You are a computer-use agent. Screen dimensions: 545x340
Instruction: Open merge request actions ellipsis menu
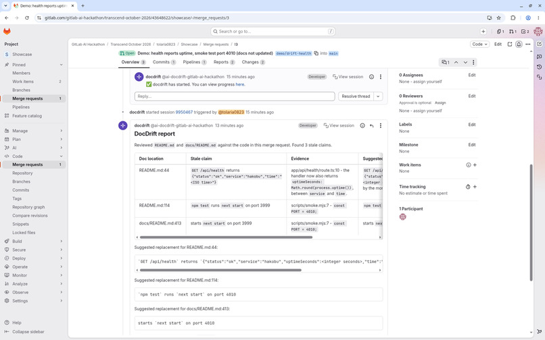point(528,45)
